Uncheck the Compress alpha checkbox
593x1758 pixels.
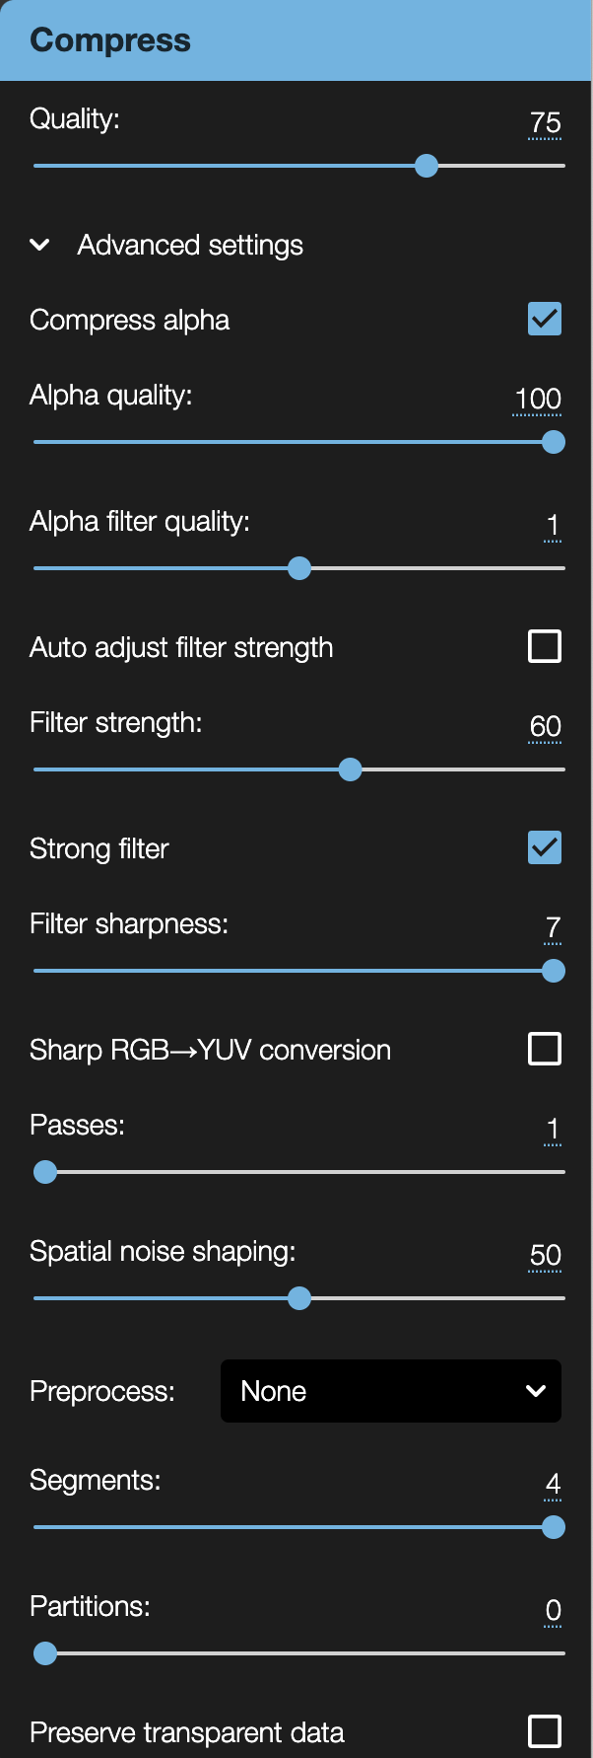[545, 319]
